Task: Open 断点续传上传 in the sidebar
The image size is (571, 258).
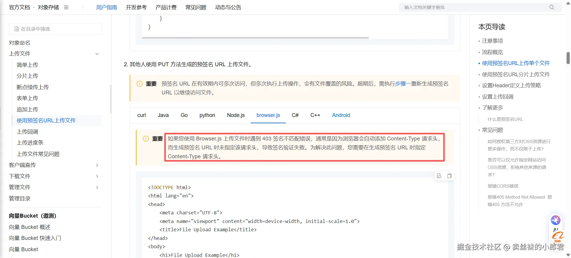Action: point(33,87)
